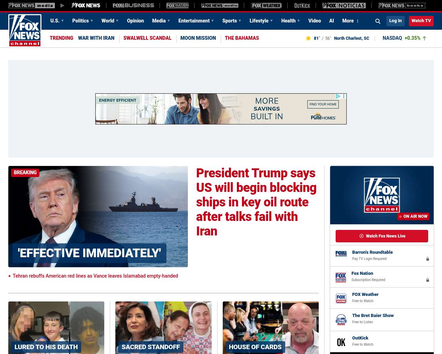Image resolution: width=442 pixels, height=354 pixels.
Task: Click the NASDAQ +0.35% ticker
Action: pos(404,38)
